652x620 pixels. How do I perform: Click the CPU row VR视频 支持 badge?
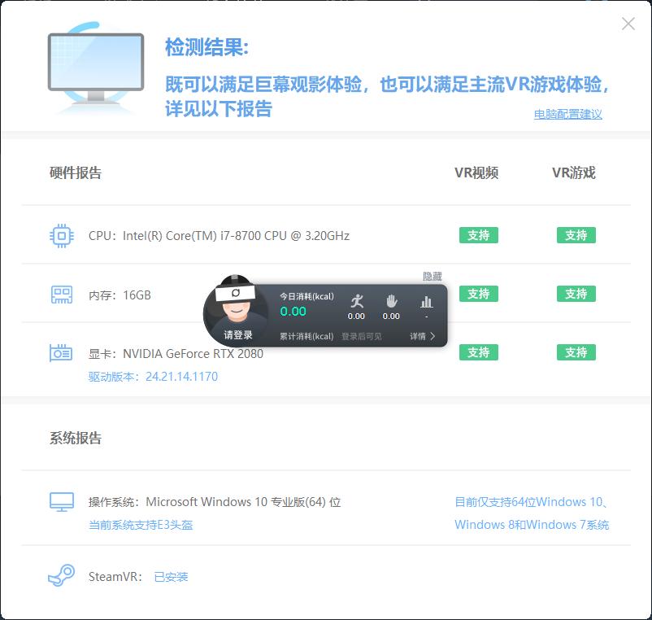coord(478,235)
